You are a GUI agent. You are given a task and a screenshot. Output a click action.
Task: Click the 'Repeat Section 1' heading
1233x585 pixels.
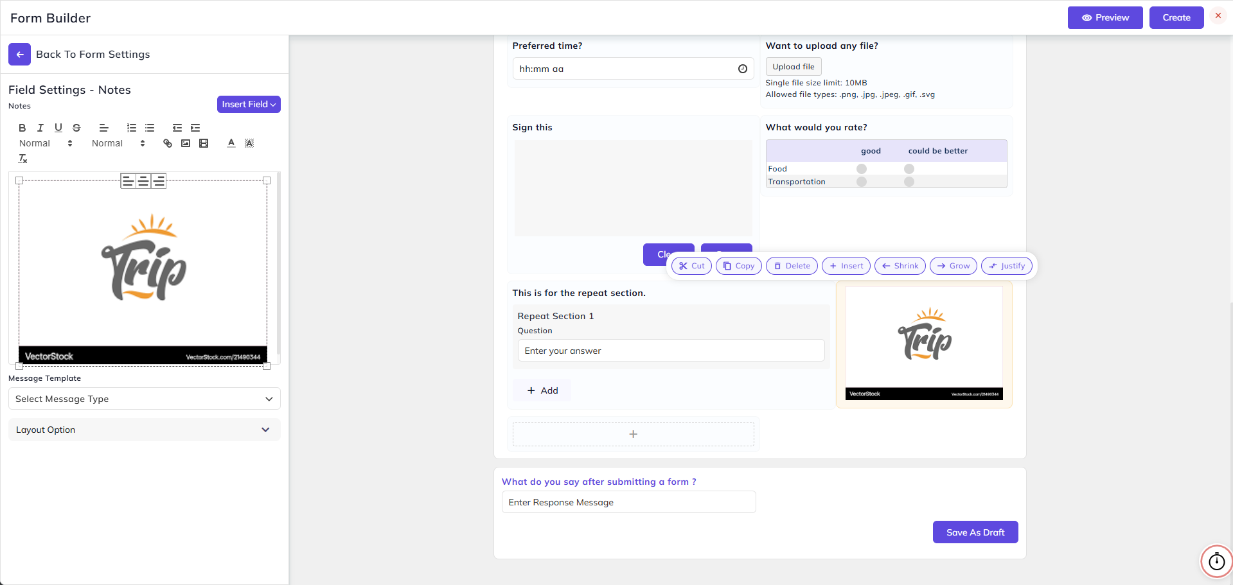556,317
